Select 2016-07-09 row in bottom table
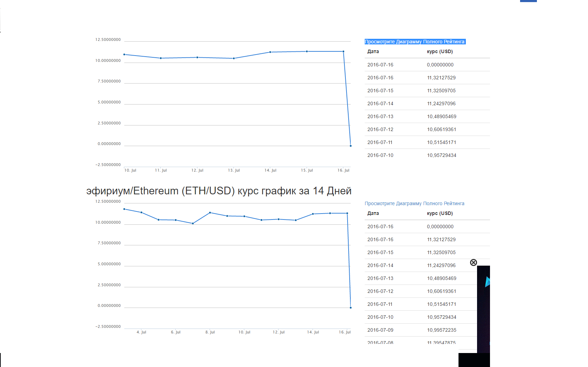This screenshot has width=588, height=367. (420, 330)
